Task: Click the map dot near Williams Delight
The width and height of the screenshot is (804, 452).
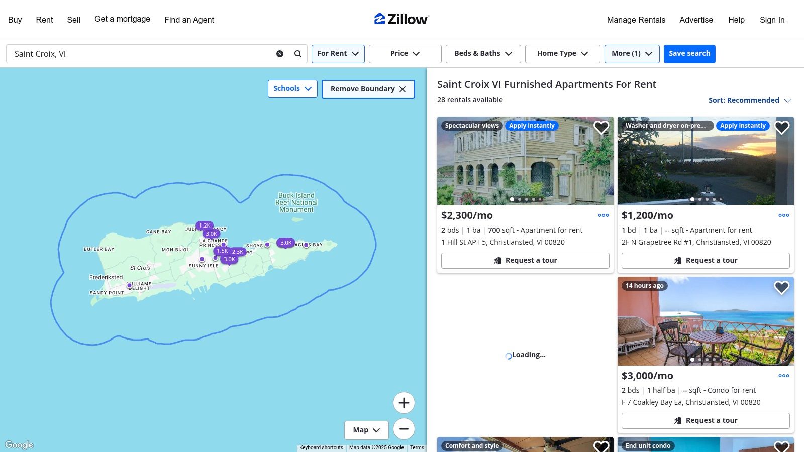Action: [129, 285]
